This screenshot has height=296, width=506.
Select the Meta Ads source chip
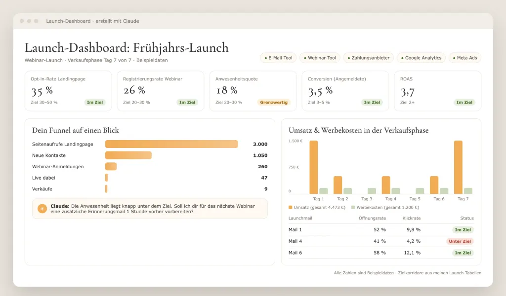[465, 58]
